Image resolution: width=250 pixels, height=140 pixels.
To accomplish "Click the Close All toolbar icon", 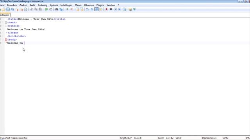I will click(x=21, y=9).
